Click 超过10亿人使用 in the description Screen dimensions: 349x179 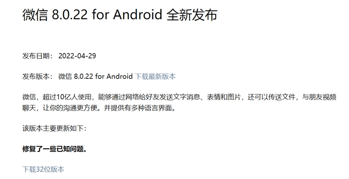[67, 97]
